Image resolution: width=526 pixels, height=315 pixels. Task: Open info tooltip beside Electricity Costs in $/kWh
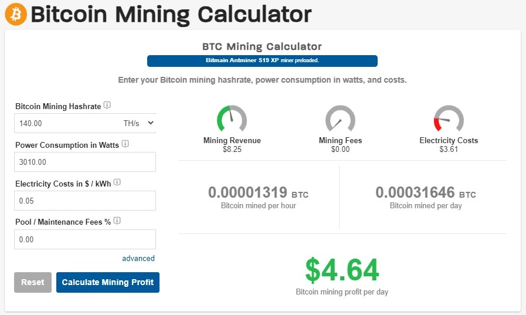(x=117, y=182)
